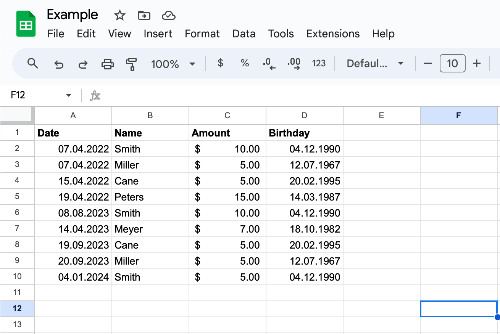This screenshot has height=334, width=500.
Task: Click the Google Sheets home logo
Action: coord(26,24)
